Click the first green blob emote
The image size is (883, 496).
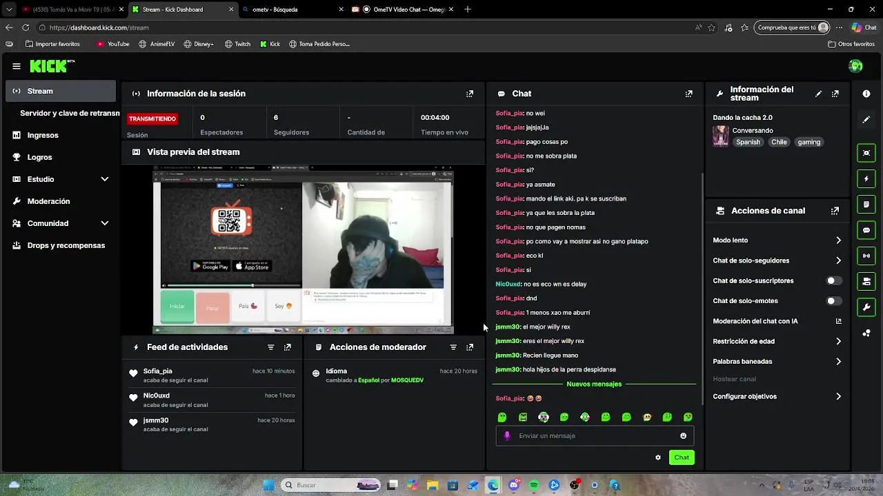pyautogui.click(x=502, y=417)
